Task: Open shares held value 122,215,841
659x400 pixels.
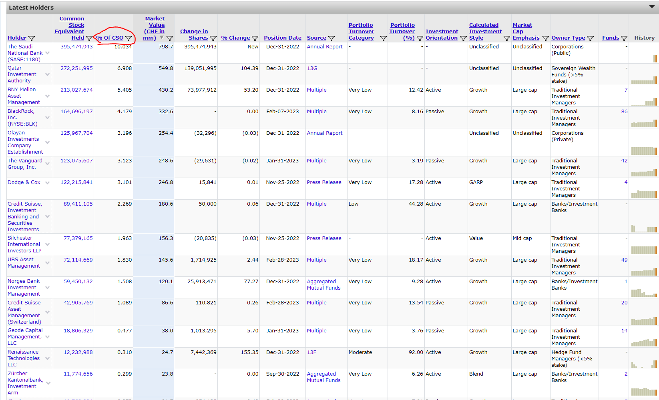Action: (76, 182)
